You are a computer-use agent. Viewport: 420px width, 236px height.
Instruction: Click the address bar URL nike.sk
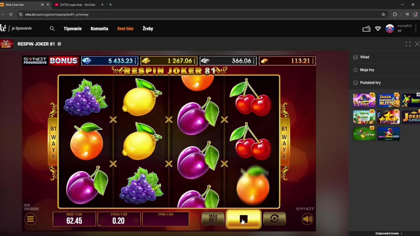[x=57, y=14]
